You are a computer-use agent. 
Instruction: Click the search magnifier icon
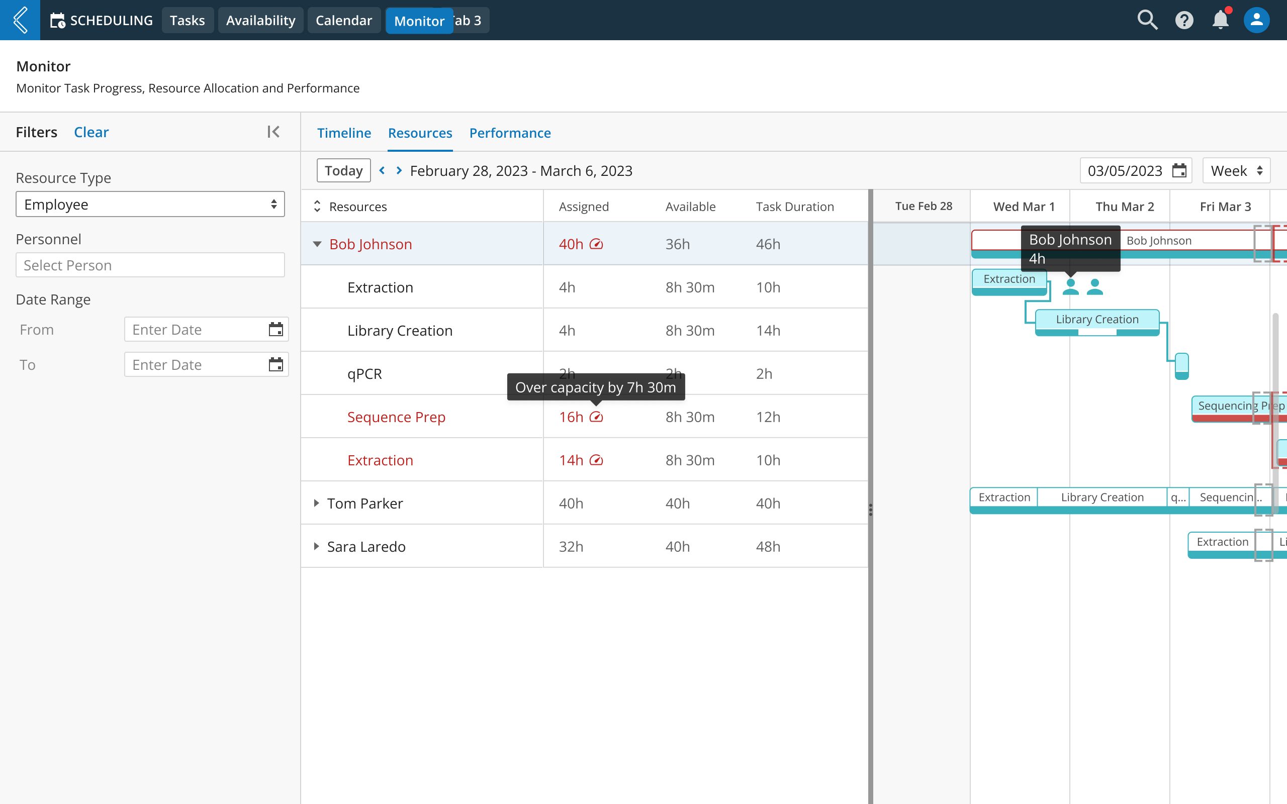(1147, 20)
